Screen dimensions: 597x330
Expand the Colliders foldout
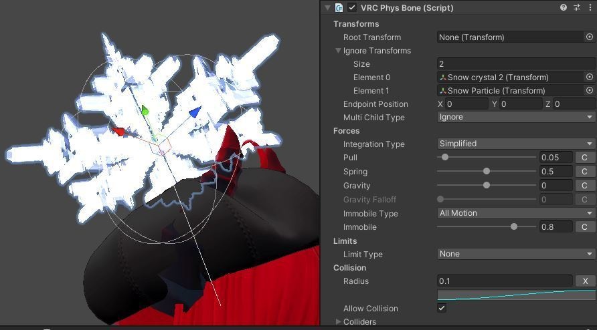coord(338,321)
